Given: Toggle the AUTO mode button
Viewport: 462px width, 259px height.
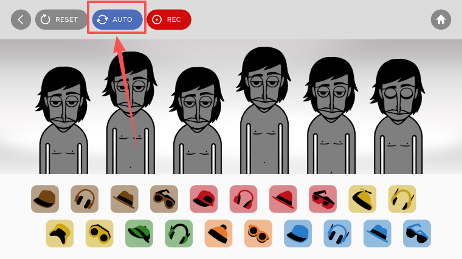Looking at the screenshot, I should [117, 19].
